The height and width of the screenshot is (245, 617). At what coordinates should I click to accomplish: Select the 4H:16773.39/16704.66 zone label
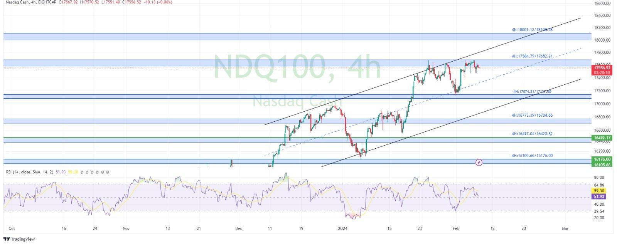[x=532, y=115]
